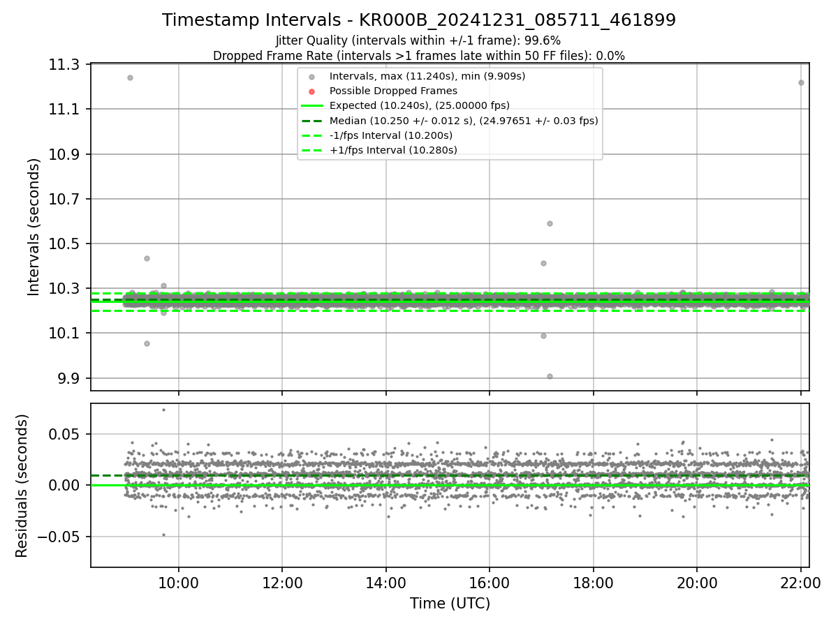Click the 'Time (UTC)' x-axis label

(x=450, y=603)
